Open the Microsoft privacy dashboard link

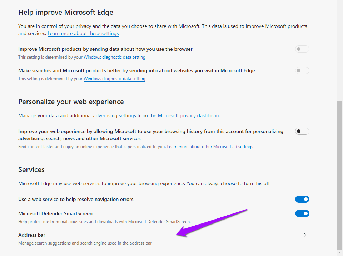(189, 115)
